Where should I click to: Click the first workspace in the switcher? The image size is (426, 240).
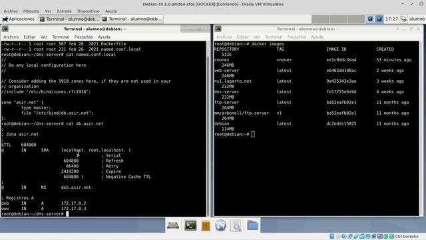click(320, 19)
